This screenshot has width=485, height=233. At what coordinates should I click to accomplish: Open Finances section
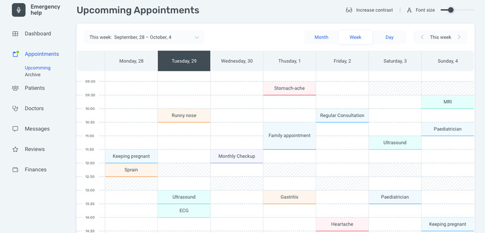coord(36,170)
